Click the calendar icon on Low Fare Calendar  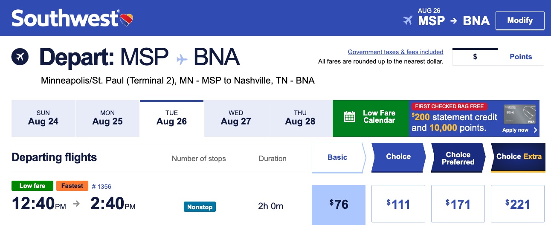click(350, 117)
